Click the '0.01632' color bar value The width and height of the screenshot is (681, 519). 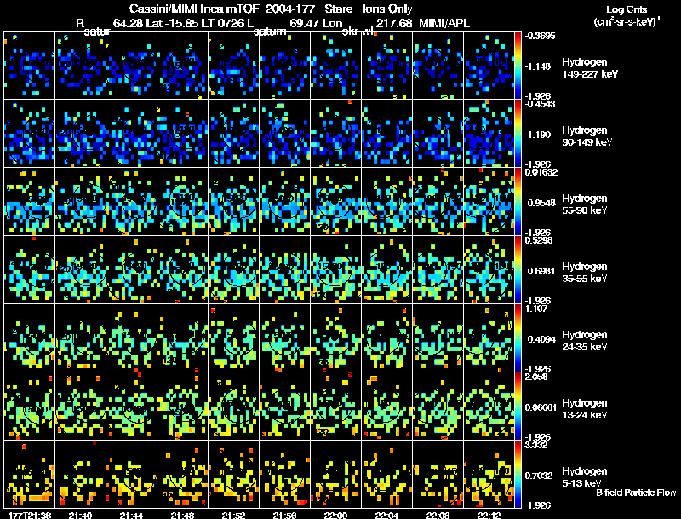[541, 172]
